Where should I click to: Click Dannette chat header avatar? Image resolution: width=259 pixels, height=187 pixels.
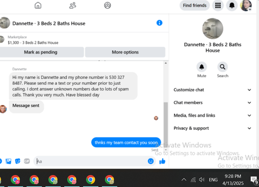pos(5,23)
